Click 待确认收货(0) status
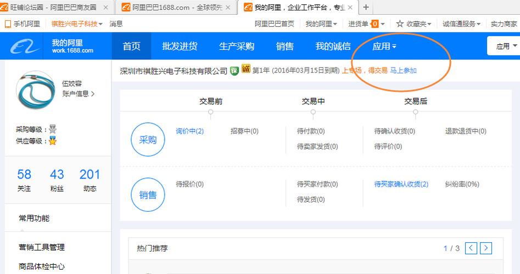This screenshot has width=520, height=274. coord(395,131)
